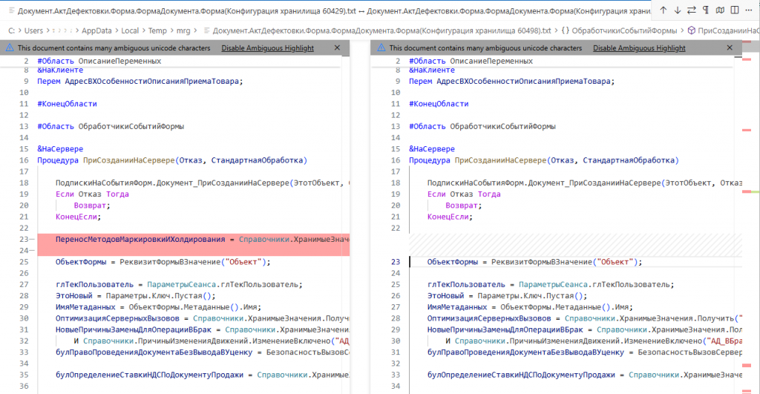Open ОбработчикиСобытийФормы breadcrumb symbol
The image size is (760, 394).
tap(624, 30)
